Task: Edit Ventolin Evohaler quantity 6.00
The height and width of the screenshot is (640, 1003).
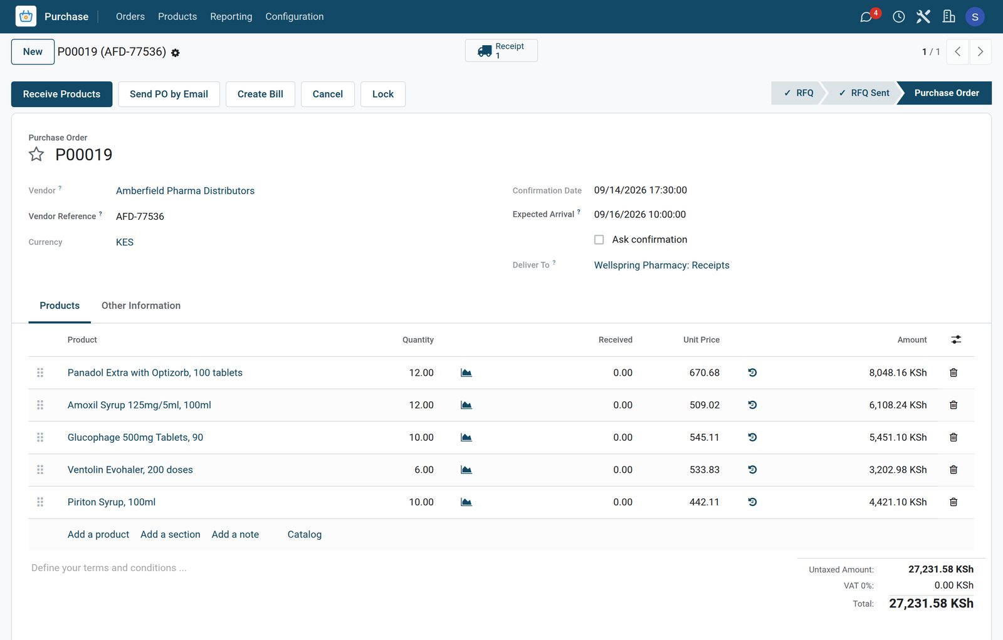Action: pyautogui.click(x=424, y=470)
